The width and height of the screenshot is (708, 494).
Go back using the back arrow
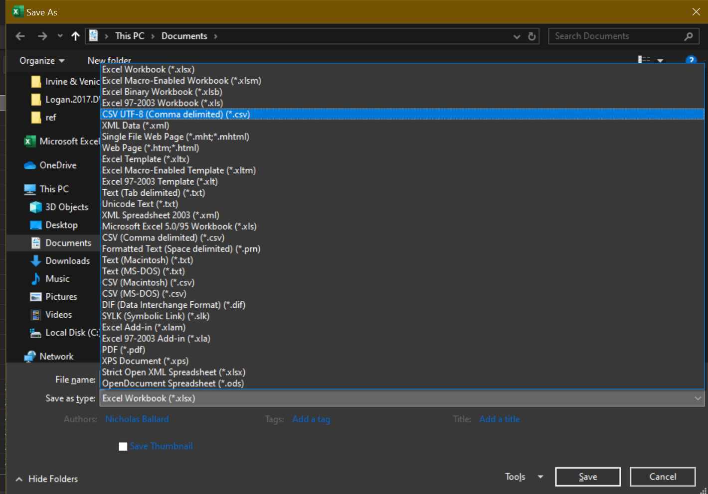pos(20,36)
